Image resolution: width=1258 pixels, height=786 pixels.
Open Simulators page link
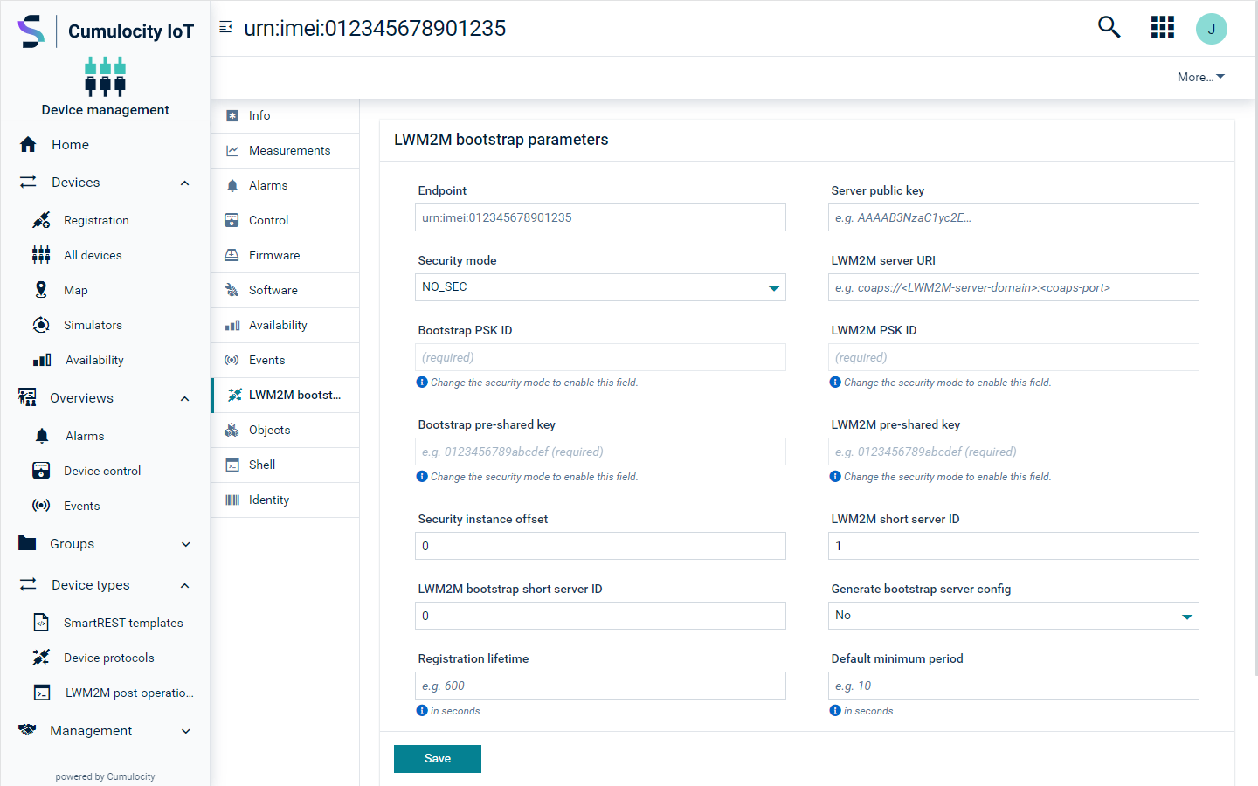coord(93,325)
